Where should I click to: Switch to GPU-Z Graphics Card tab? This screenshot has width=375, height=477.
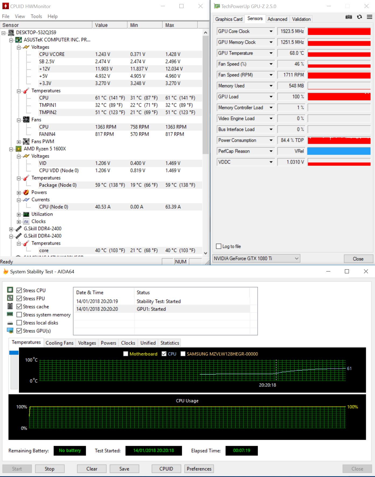point(229,19)
